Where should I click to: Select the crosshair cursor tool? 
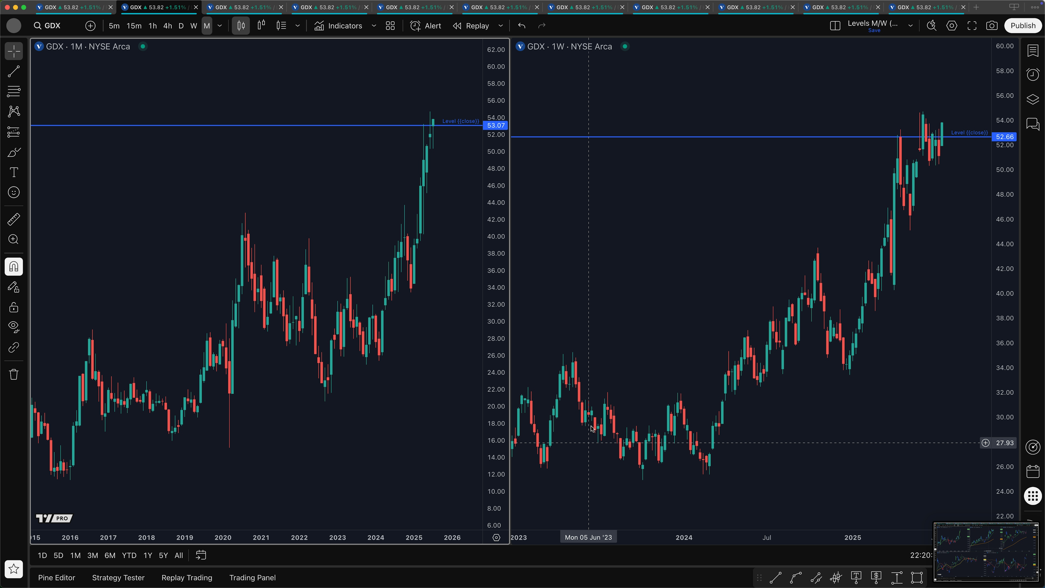point(14,51)
